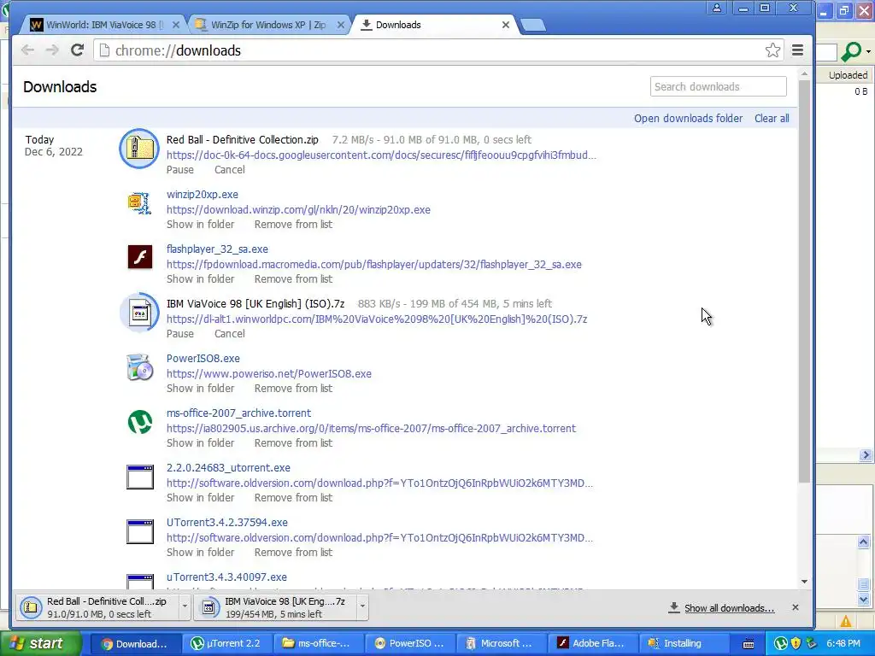Click the security shield tray icon
This screenshot has width=875, height=656.
point(796,643)
